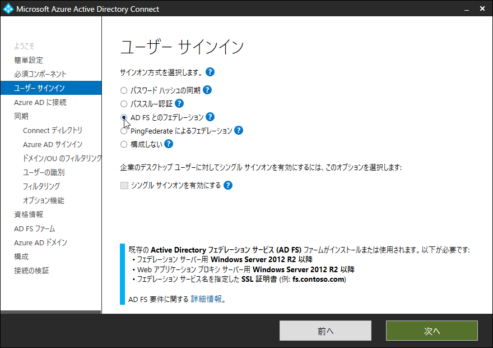Open ユーザーの識別 sidebar item
Image resolution: width=493 pixels, height=348 pixels.
click(x=44, y=172)
